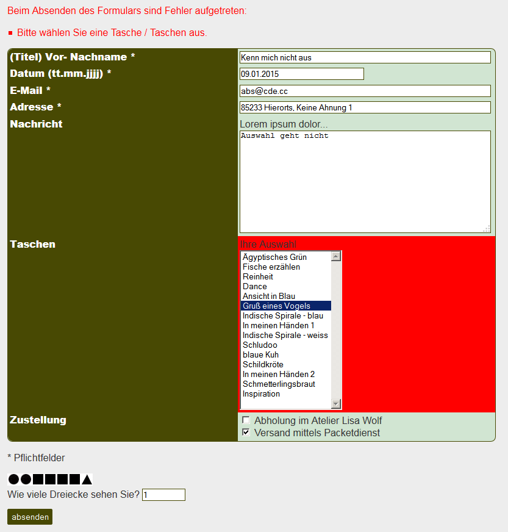Viewport: 508px width, 532px height.
Task: Uncheck Versand mittels Packetdienst
Action: coord(246,432)
